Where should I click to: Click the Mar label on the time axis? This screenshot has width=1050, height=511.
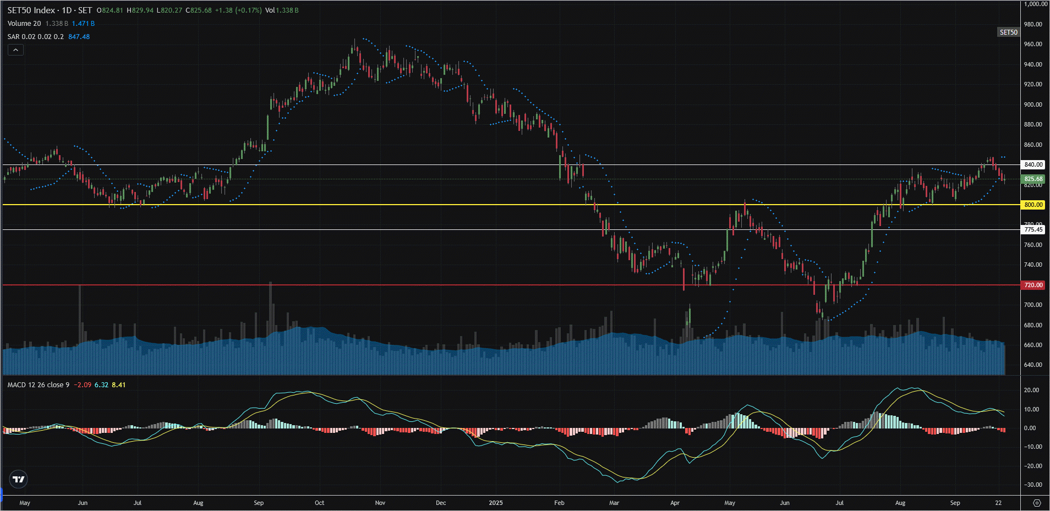click(614, 503)
